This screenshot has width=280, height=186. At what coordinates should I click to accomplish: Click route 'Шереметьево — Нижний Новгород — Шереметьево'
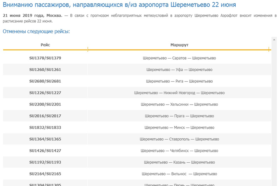tap(179, 93)
